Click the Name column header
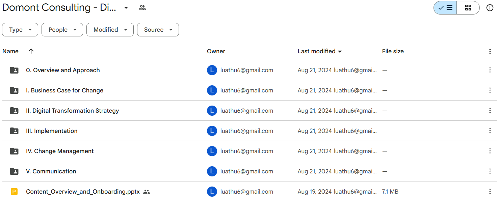This screenshot has width=497, height=198. pyautogui.click(x=10, y=51)
